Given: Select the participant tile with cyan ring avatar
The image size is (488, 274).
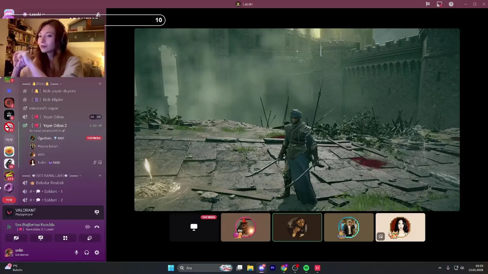Looking at the screenshot, I should click(x=349, y=227).
